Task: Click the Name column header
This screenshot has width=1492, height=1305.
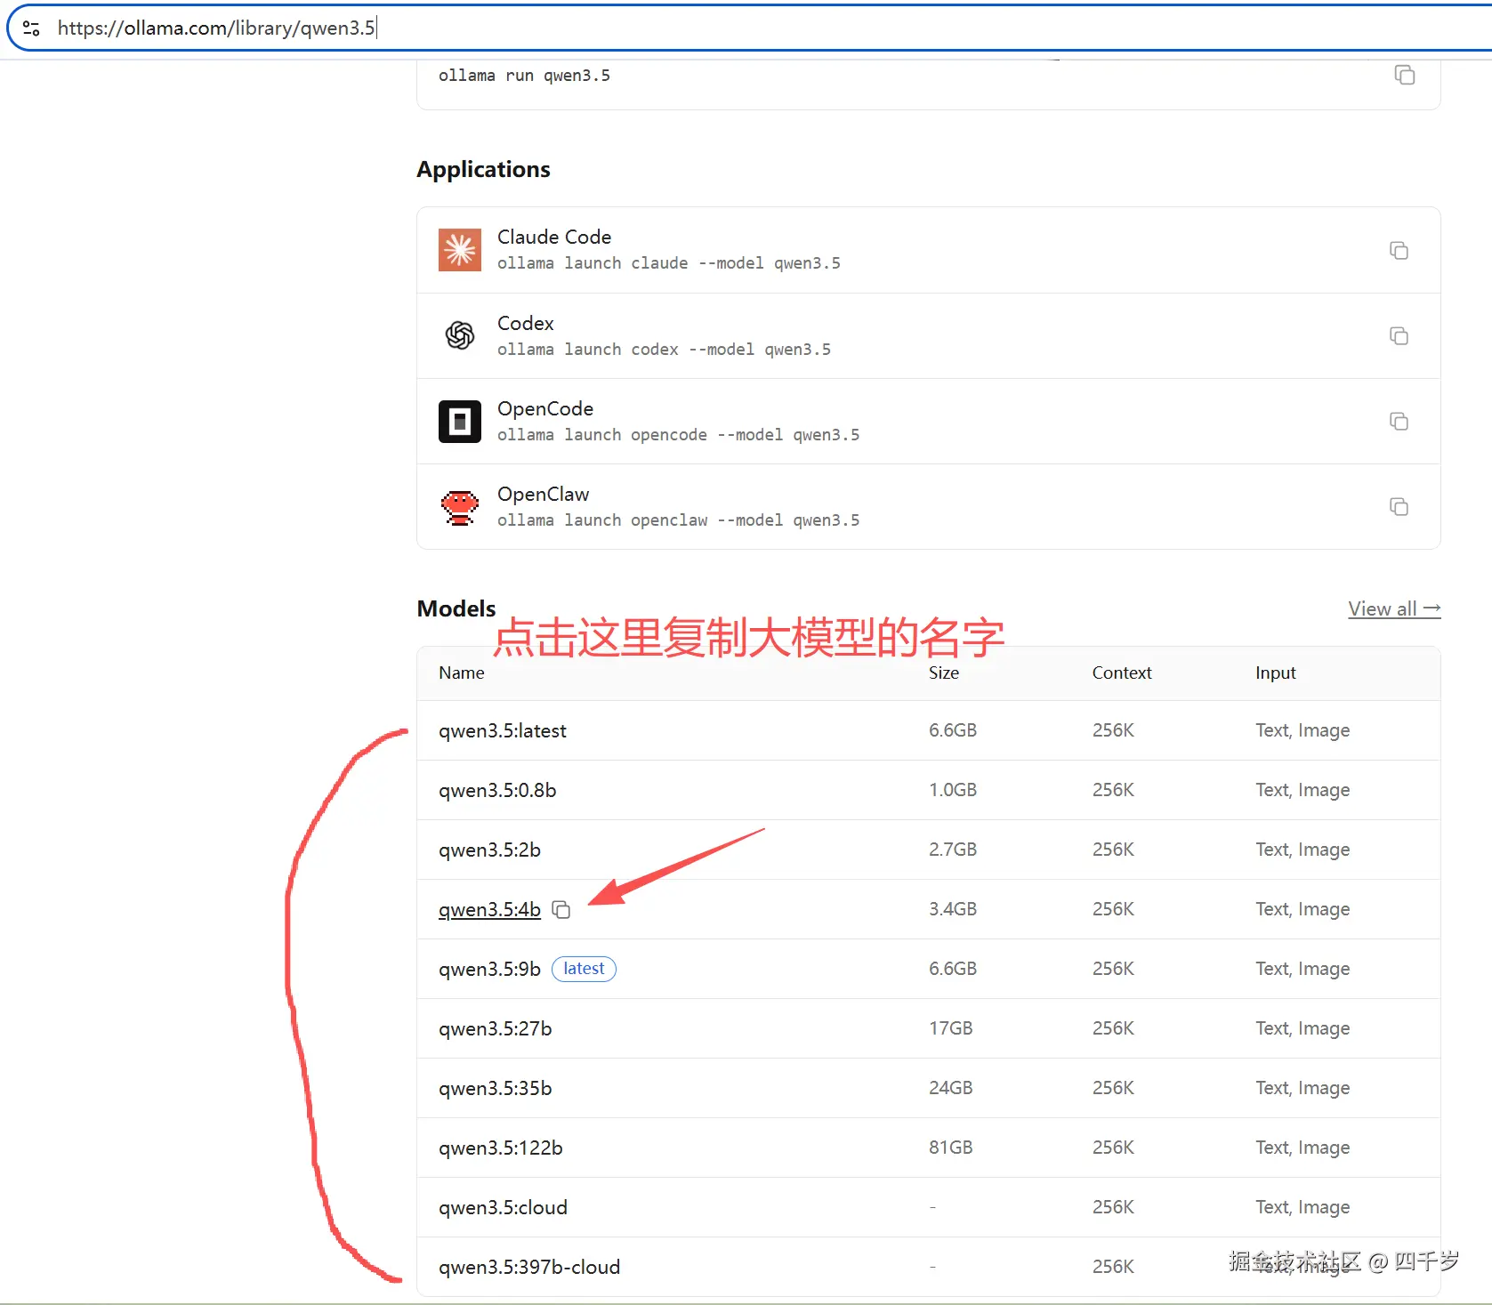Action: coord(461,673)
